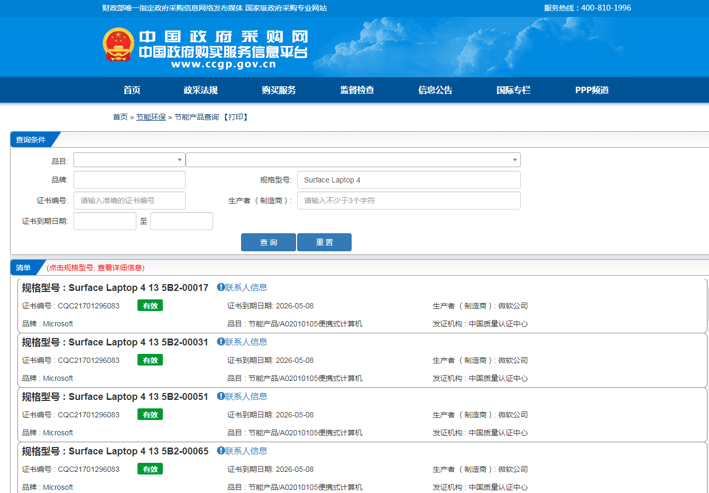Open the first 品目 category dropdown

click(129, 160)
